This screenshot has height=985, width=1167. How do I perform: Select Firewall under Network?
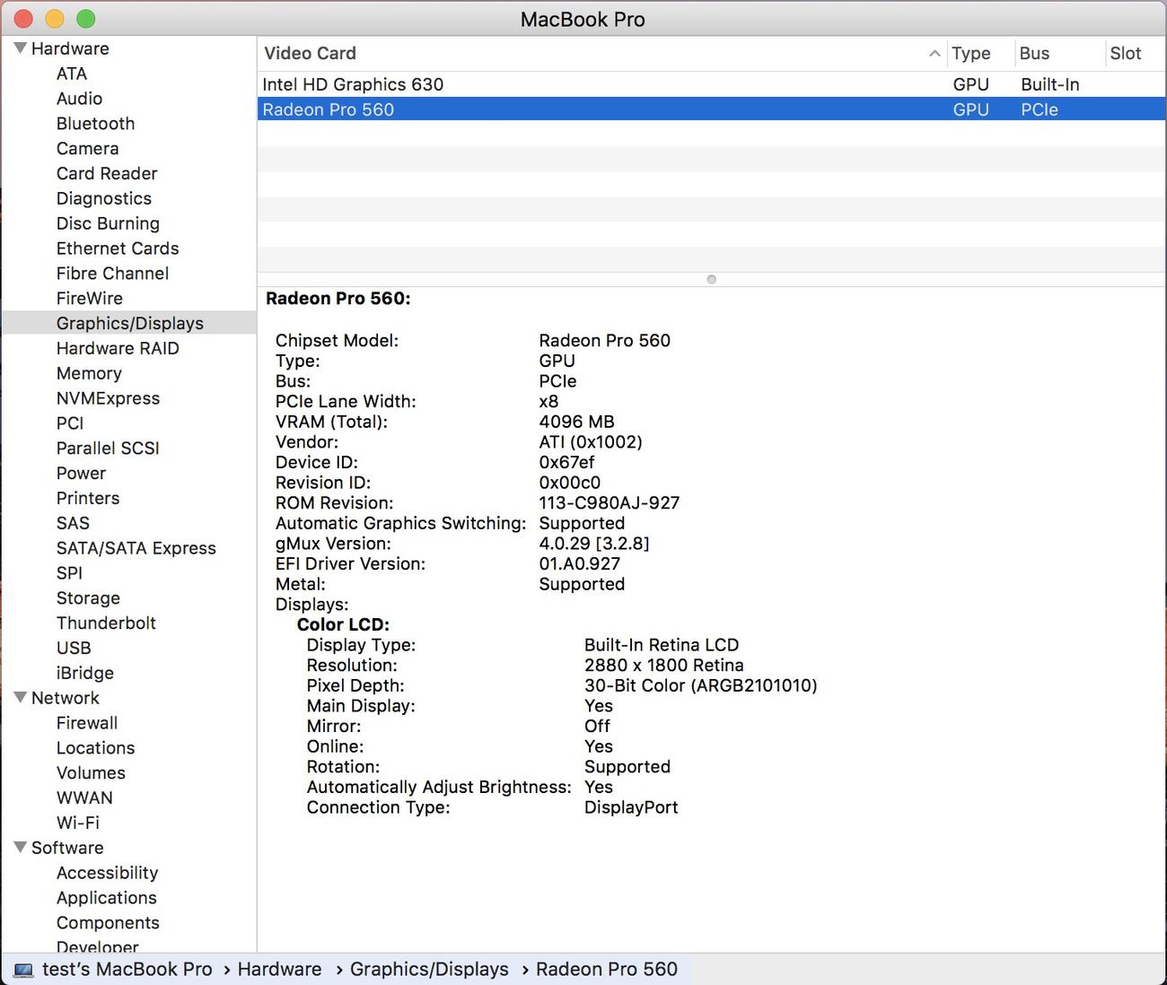(x=87, y=723)
